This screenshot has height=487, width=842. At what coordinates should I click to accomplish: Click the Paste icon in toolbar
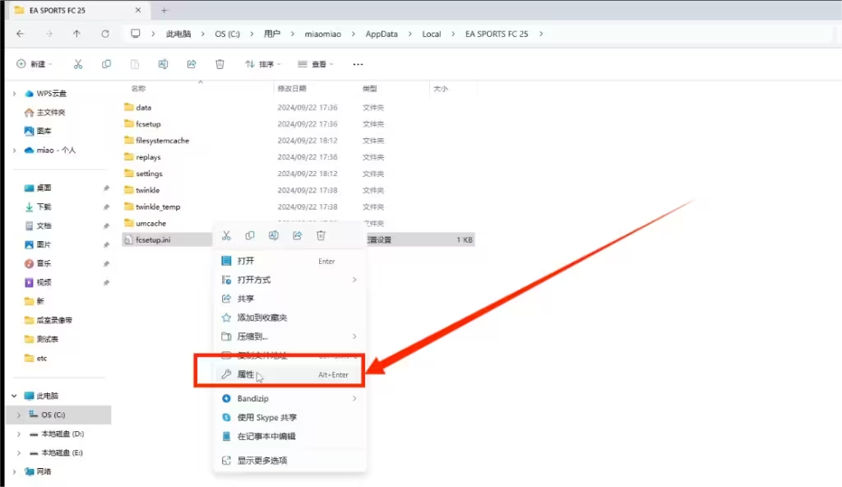(x=135, y=64)
